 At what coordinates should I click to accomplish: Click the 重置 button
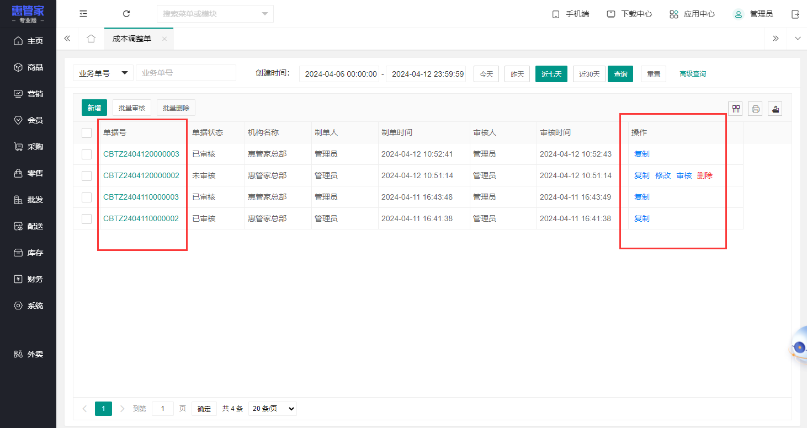(x=654, y=74)
